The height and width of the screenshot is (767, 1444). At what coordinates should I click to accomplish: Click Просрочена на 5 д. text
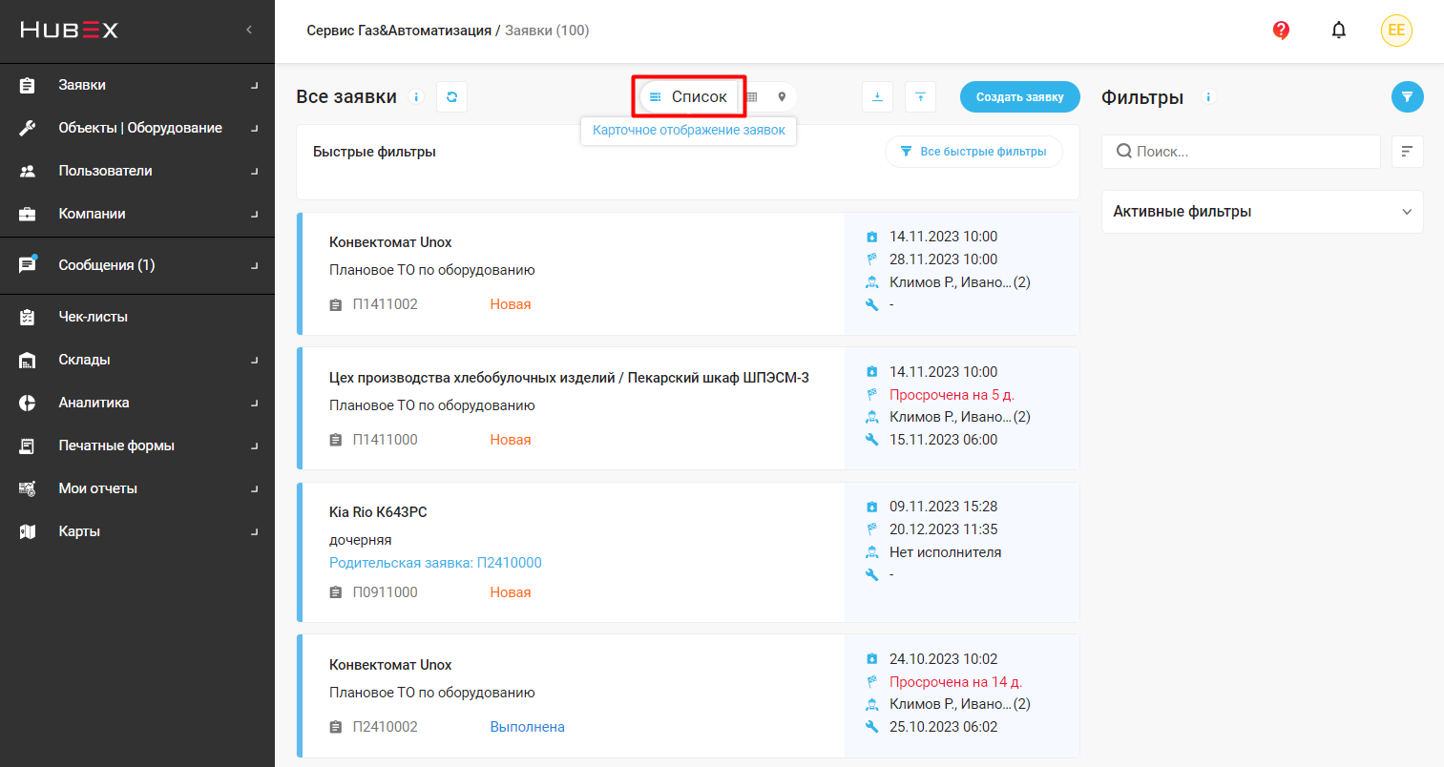[x=952, y=395]
